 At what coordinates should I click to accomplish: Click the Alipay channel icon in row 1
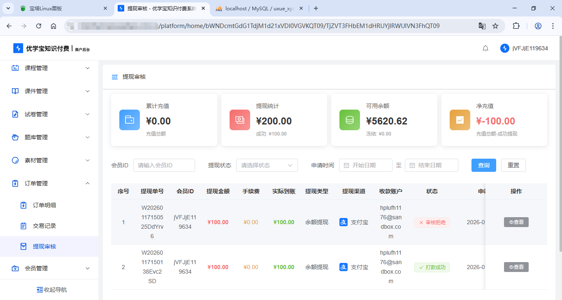point(344,222)
